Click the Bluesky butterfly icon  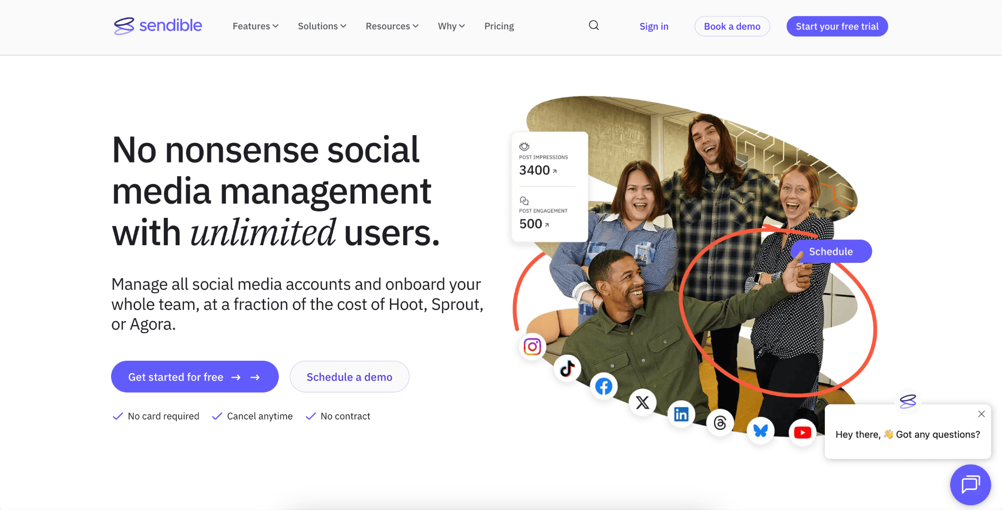point(761,431)
